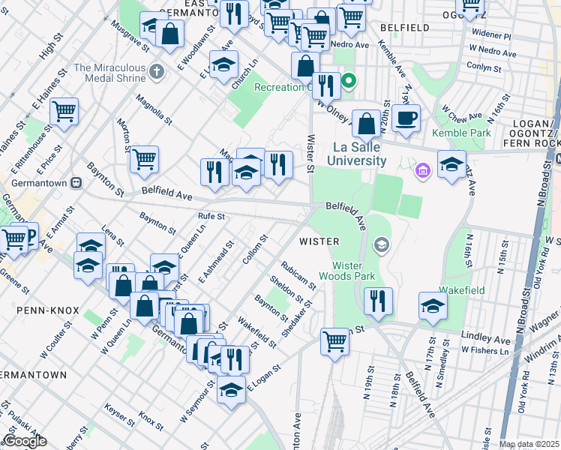
Task: Select the restaurant marker in Wister Woods Park
Action: pos(378,301)
